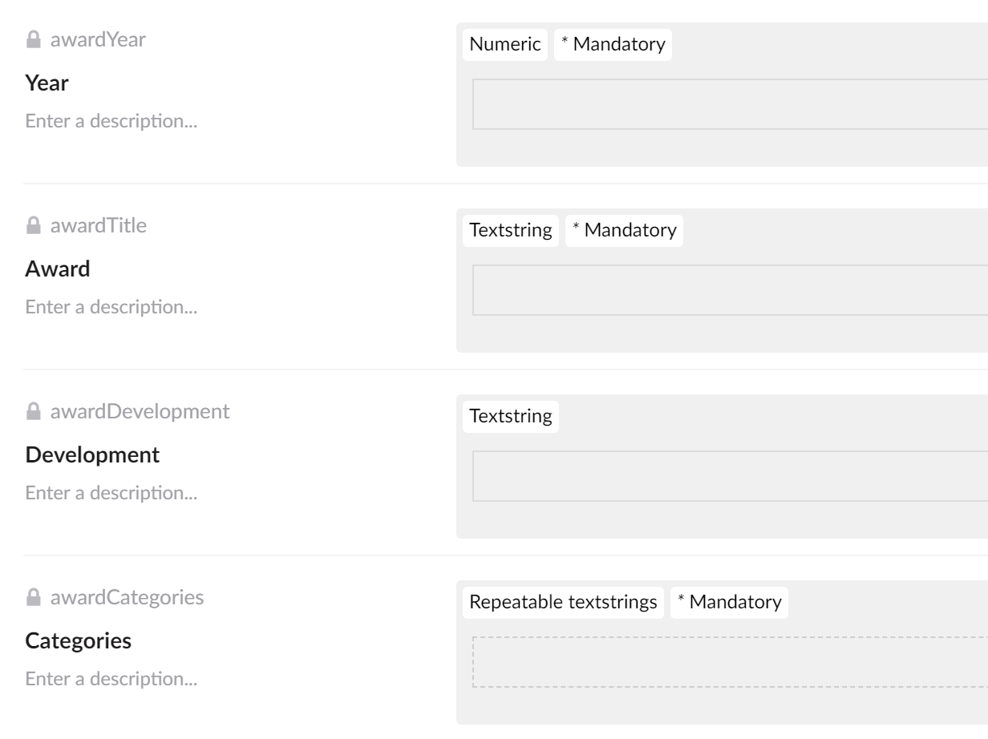Click the lock icon beside awardYear
Image resolution: width=988 pixels, height=739 pixels.
tap(33, 40)
